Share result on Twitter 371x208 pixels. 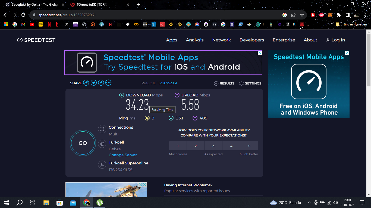pos(94,83)
